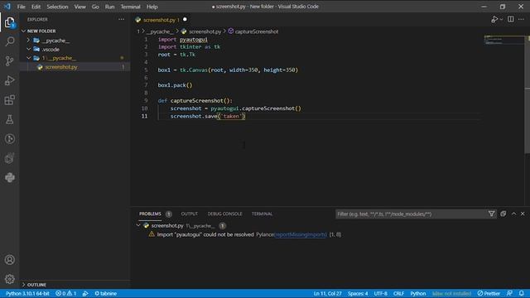Click the Python 3.10.1 64-bit interpreter selector

click(27, 294)
